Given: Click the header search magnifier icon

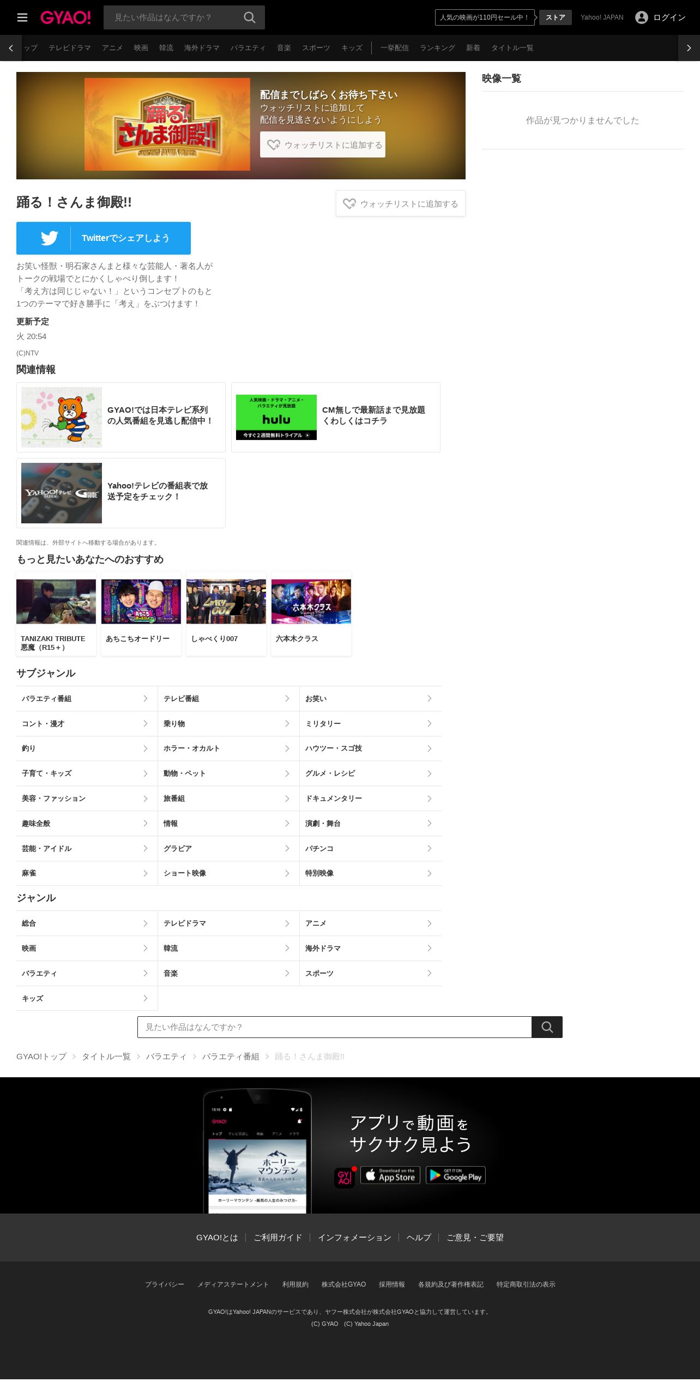Looking at the screenshot, I should click(249, 17).
